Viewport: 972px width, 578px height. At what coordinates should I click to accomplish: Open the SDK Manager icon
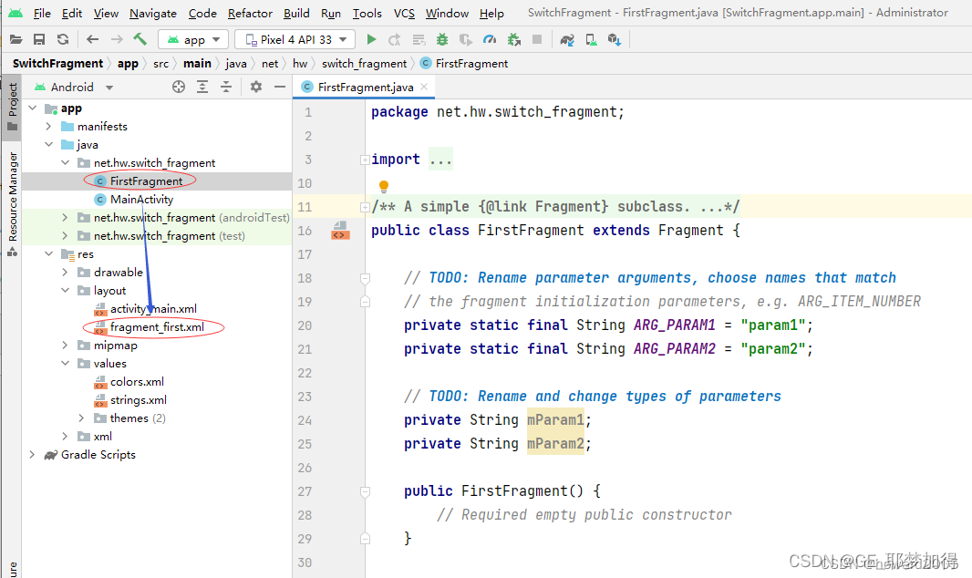coord(615,39)
